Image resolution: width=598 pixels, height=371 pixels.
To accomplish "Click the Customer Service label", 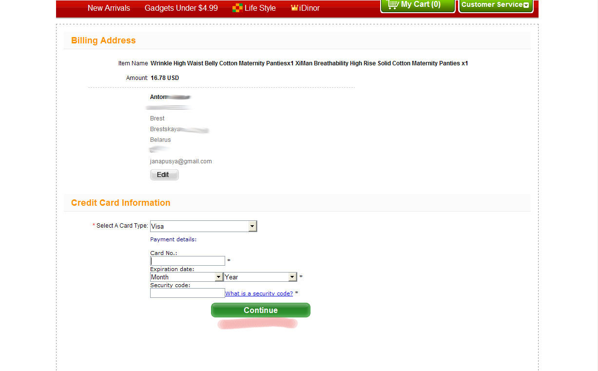I will coord(492,4).
